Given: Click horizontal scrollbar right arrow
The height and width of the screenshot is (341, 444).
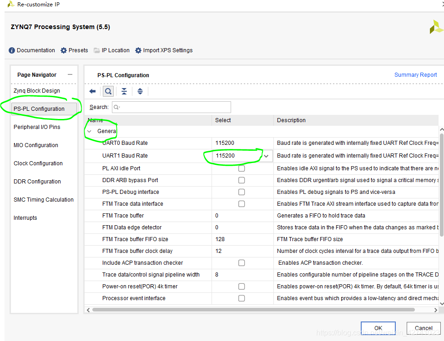Looking at the screenshot, I should coord(435,310).
